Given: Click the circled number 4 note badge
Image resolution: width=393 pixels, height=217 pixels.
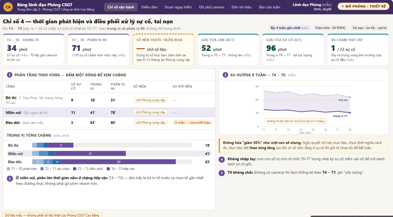Looking at the screenshot, I should (222, 160).
